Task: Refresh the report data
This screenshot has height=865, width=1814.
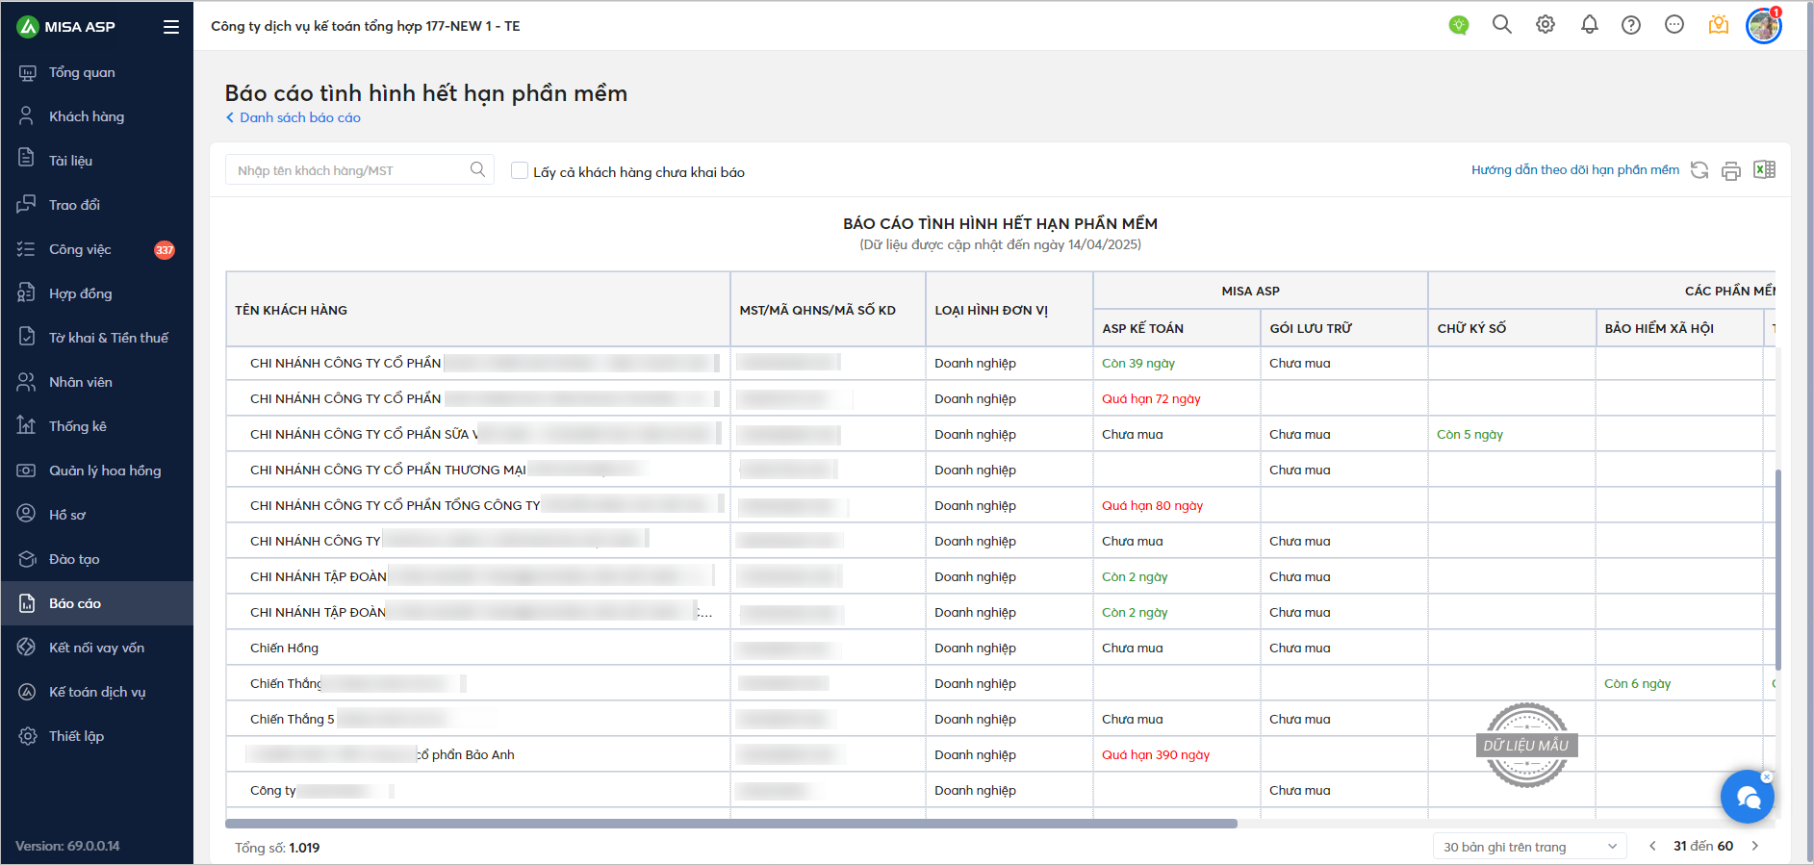Action: [x=1699, y=170]
